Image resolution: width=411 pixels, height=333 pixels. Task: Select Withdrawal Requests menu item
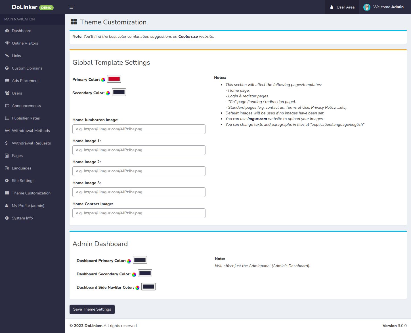(33, 143)
